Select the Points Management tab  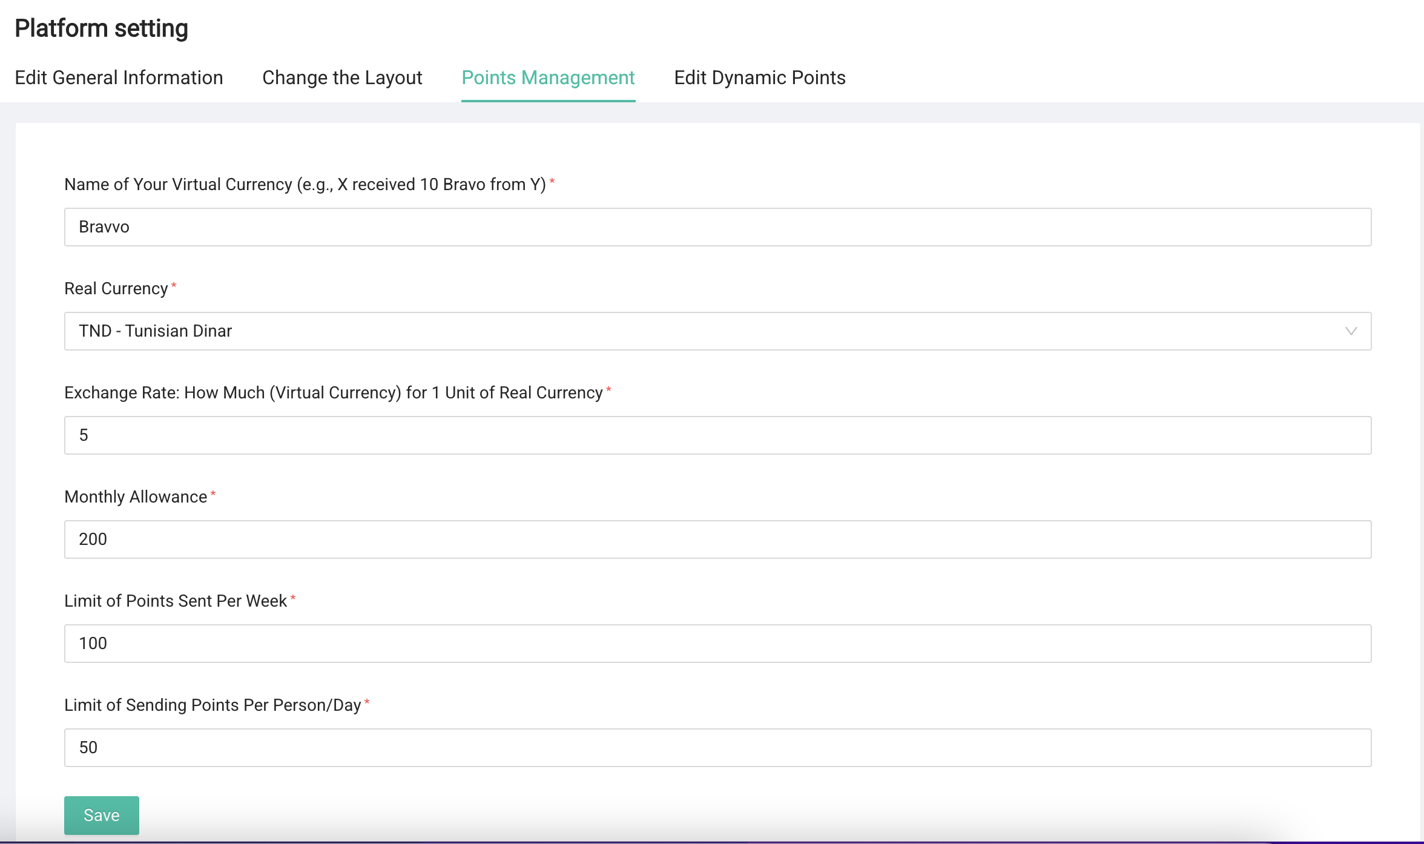coord(548,77)
